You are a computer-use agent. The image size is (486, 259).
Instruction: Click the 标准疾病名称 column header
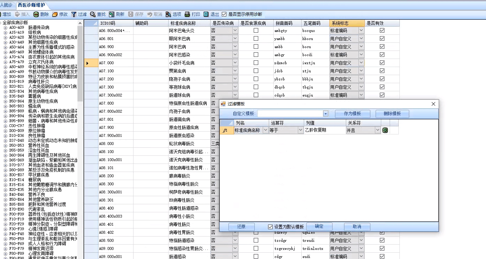(x=189, y=23)
